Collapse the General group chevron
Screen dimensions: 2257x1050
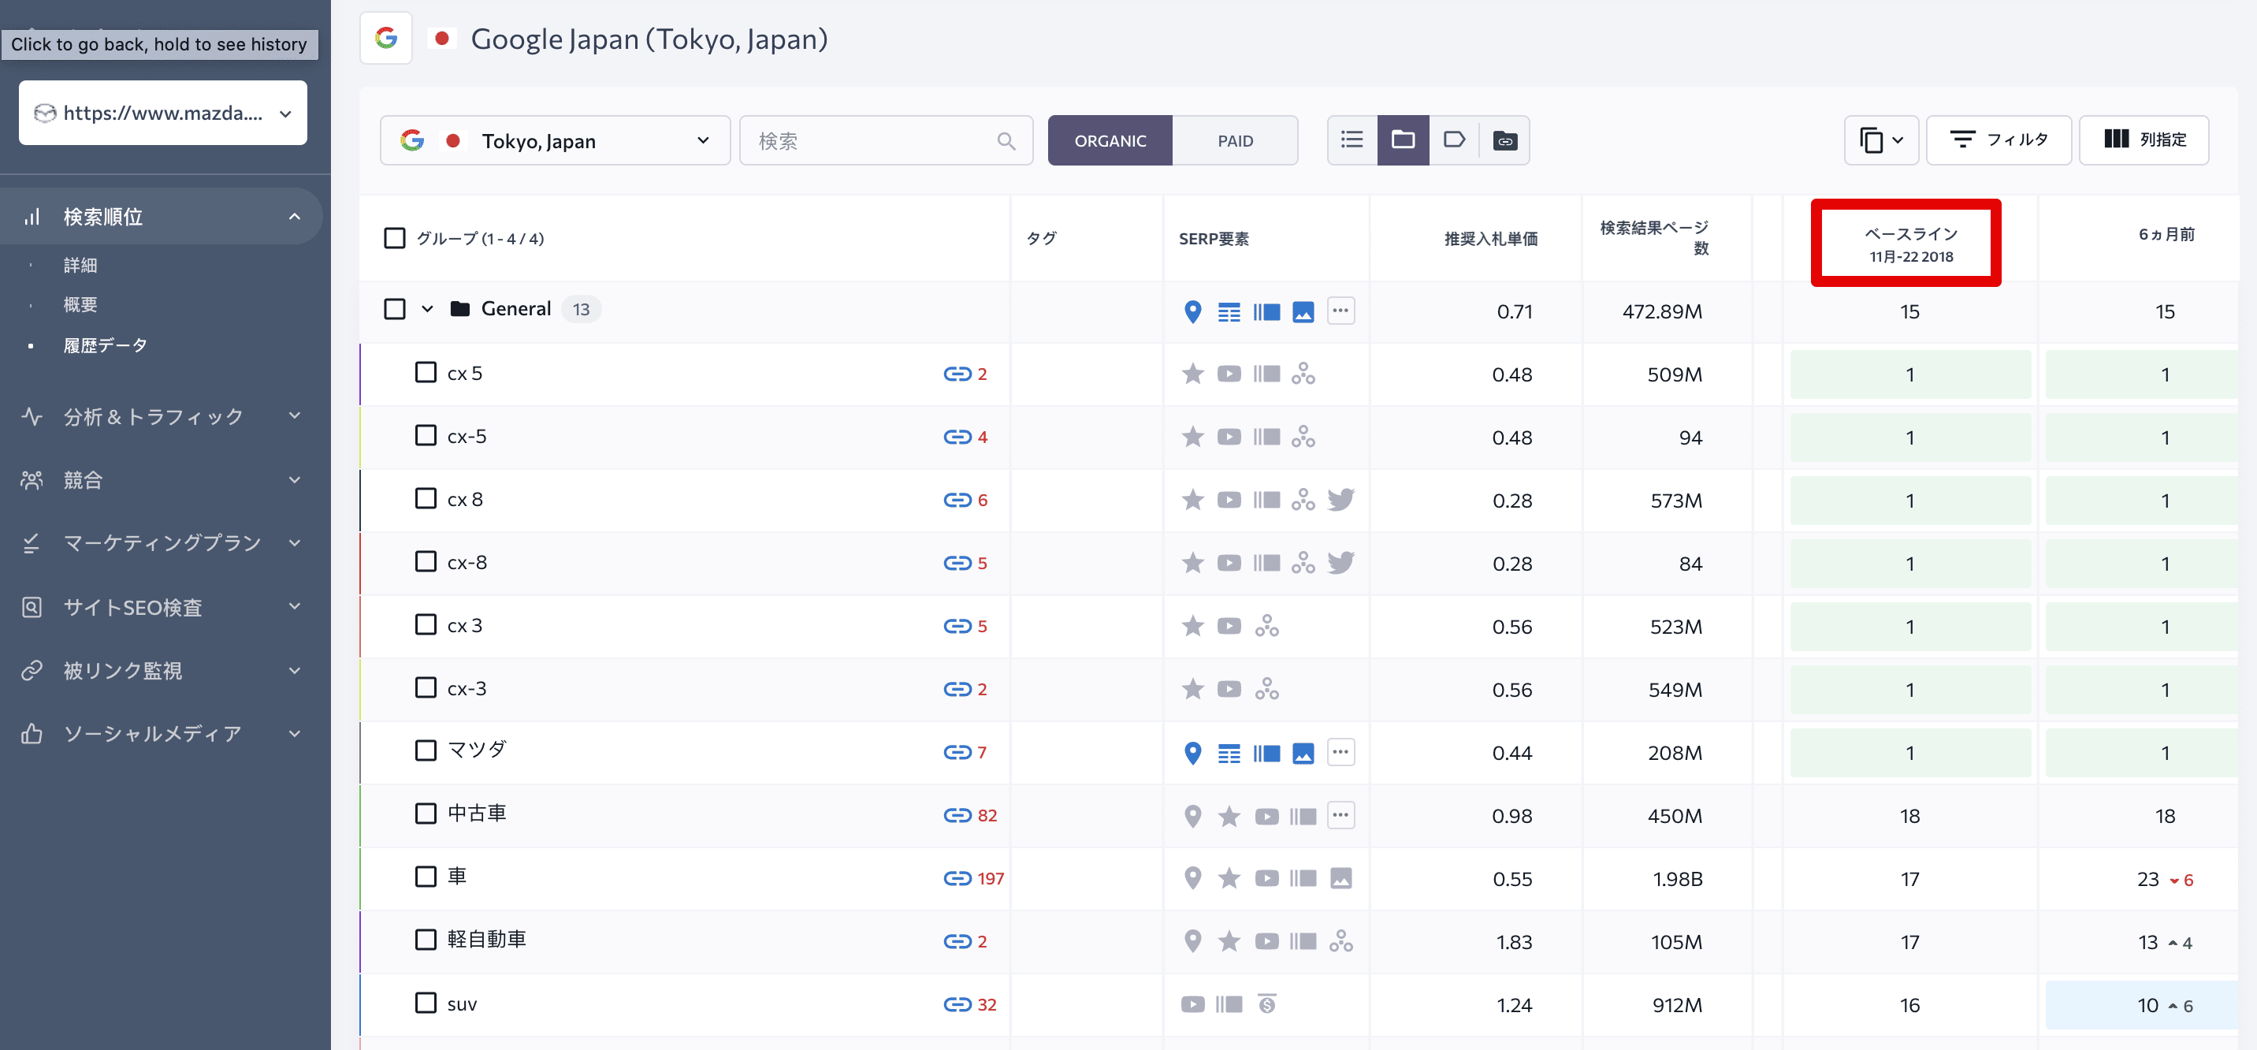pyautogui.click(x=428, y=309)
